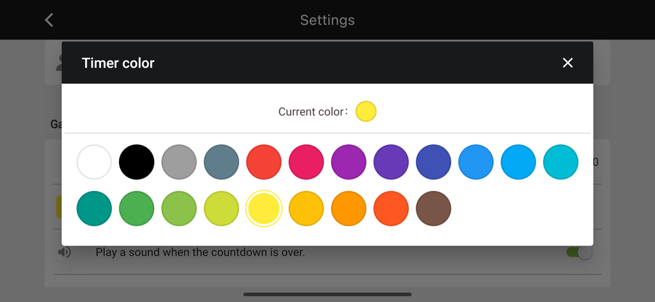Choose the teal color swatch
This screenshot has width=655, height=302.
click(x=94, y=209)
